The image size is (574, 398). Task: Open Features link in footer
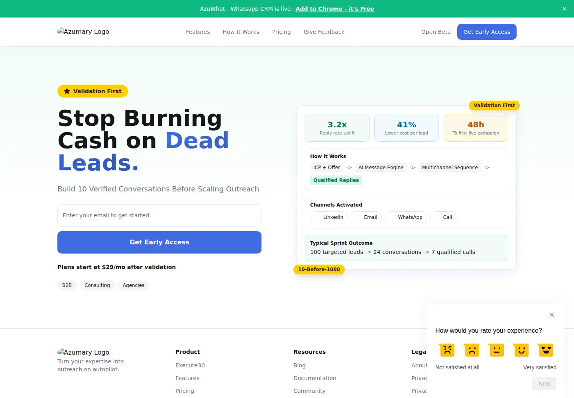tap(187, 378)
